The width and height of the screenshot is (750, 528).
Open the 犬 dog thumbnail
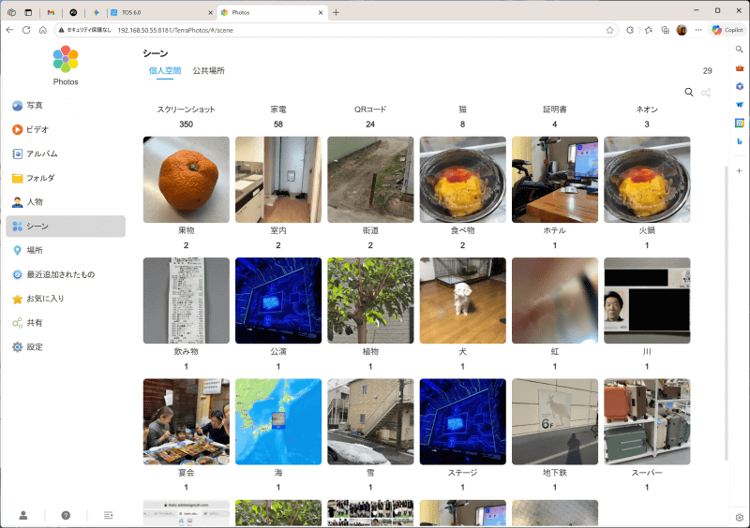(x=462, y=301)
